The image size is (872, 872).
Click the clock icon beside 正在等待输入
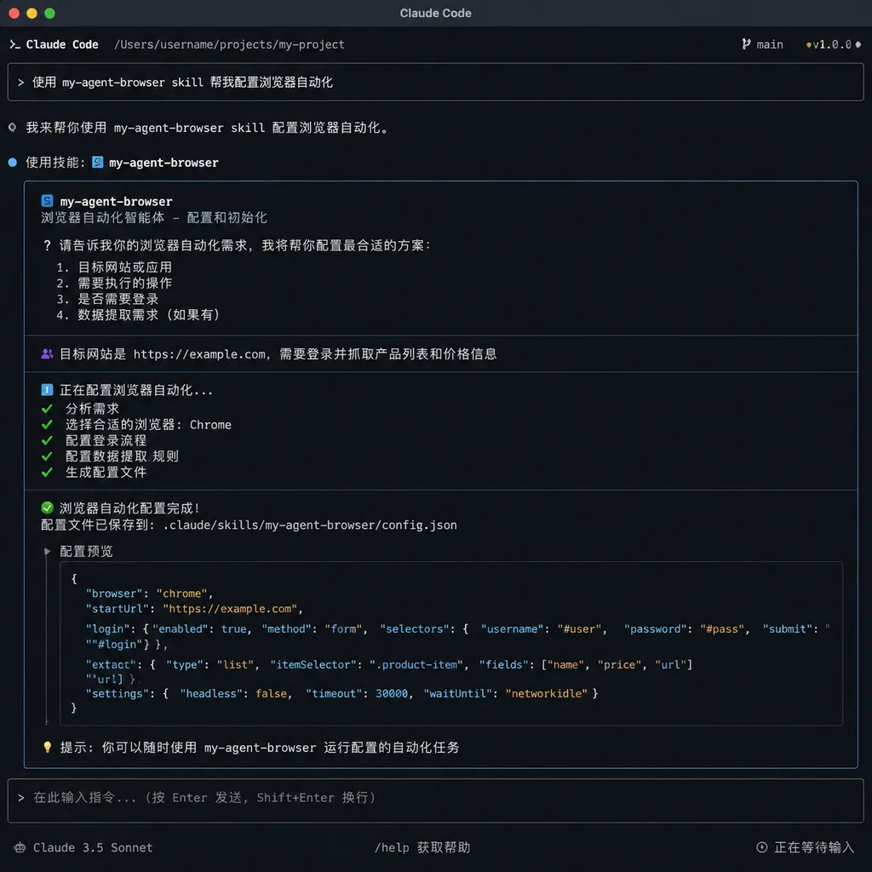point(762,847)
